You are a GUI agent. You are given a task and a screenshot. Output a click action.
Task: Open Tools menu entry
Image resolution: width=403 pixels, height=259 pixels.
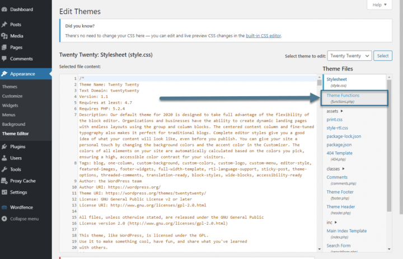tap(16, 169)
